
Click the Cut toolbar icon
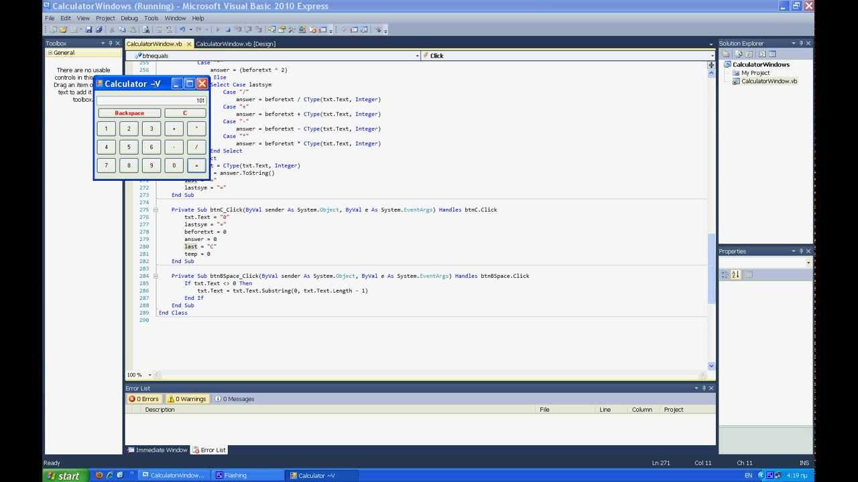pos(112,29)
